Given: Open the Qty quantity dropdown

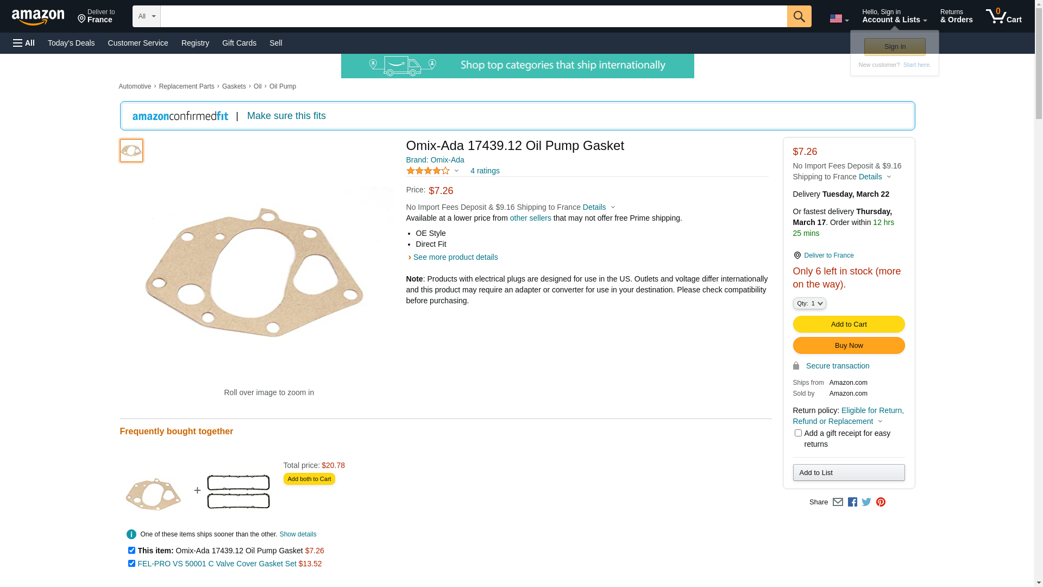Looking at the screenshot, I should click(x=809, y=303).
